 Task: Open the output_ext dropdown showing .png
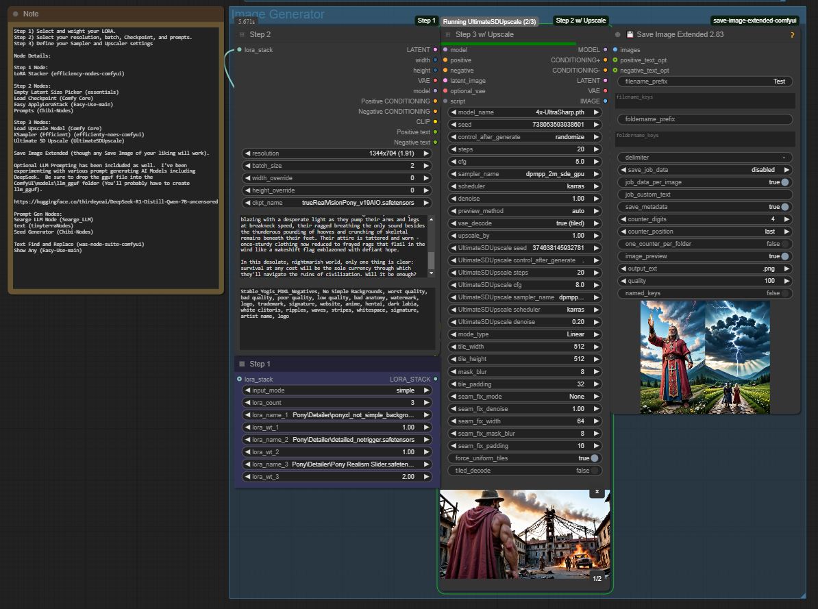[705, 269]
